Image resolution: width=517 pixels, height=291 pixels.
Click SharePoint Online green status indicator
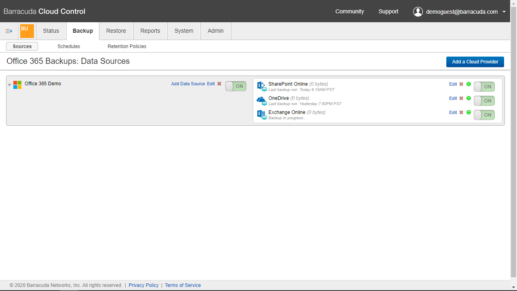point(469,84)
